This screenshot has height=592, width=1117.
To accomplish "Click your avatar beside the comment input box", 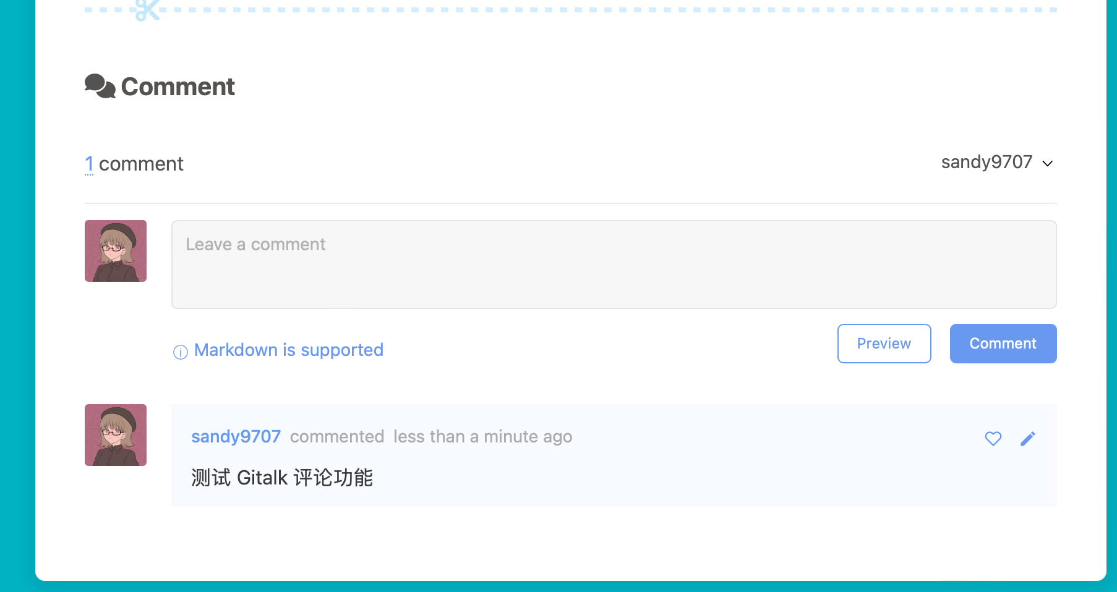I will pyautogui.click(x=115, y=250).
